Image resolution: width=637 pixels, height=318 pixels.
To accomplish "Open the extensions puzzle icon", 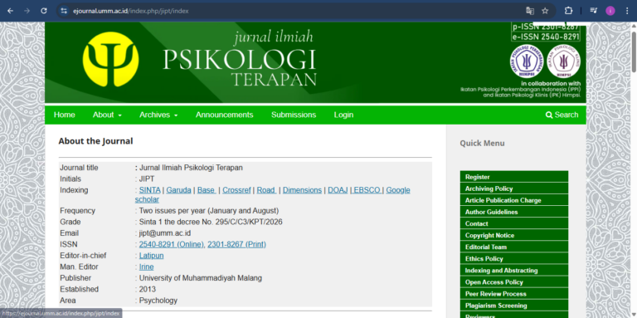I will 568,11.
